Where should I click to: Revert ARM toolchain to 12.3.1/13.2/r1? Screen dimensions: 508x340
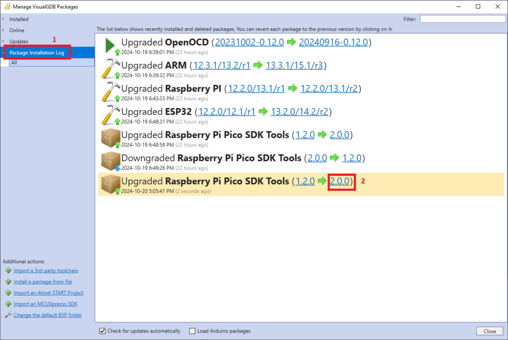[222, 66]
